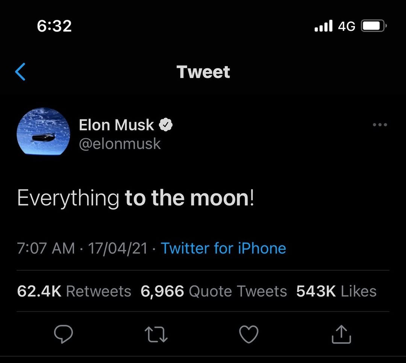This screenshot has height=363, width=406.
Task: Tap the cellular signal bars icon
Action: tap(323, 26)
